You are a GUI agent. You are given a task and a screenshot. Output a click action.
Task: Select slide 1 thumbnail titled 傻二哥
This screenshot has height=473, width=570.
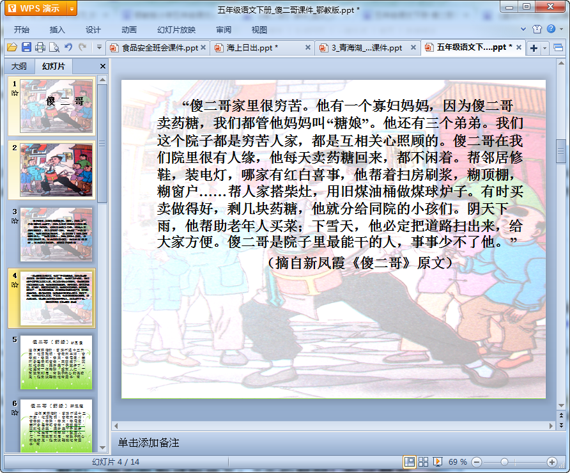(56, 106)
